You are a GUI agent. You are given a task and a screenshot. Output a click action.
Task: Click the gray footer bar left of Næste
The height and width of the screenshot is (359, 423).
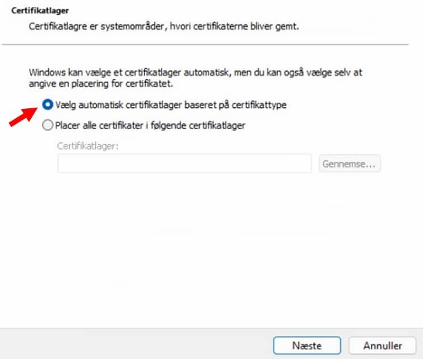(x=136, y=344)
